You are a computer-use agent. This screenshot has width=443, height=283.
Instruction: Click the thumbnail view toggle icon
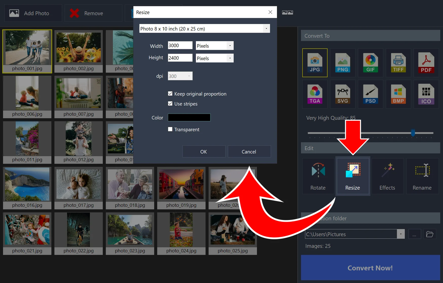coord(288,12)
